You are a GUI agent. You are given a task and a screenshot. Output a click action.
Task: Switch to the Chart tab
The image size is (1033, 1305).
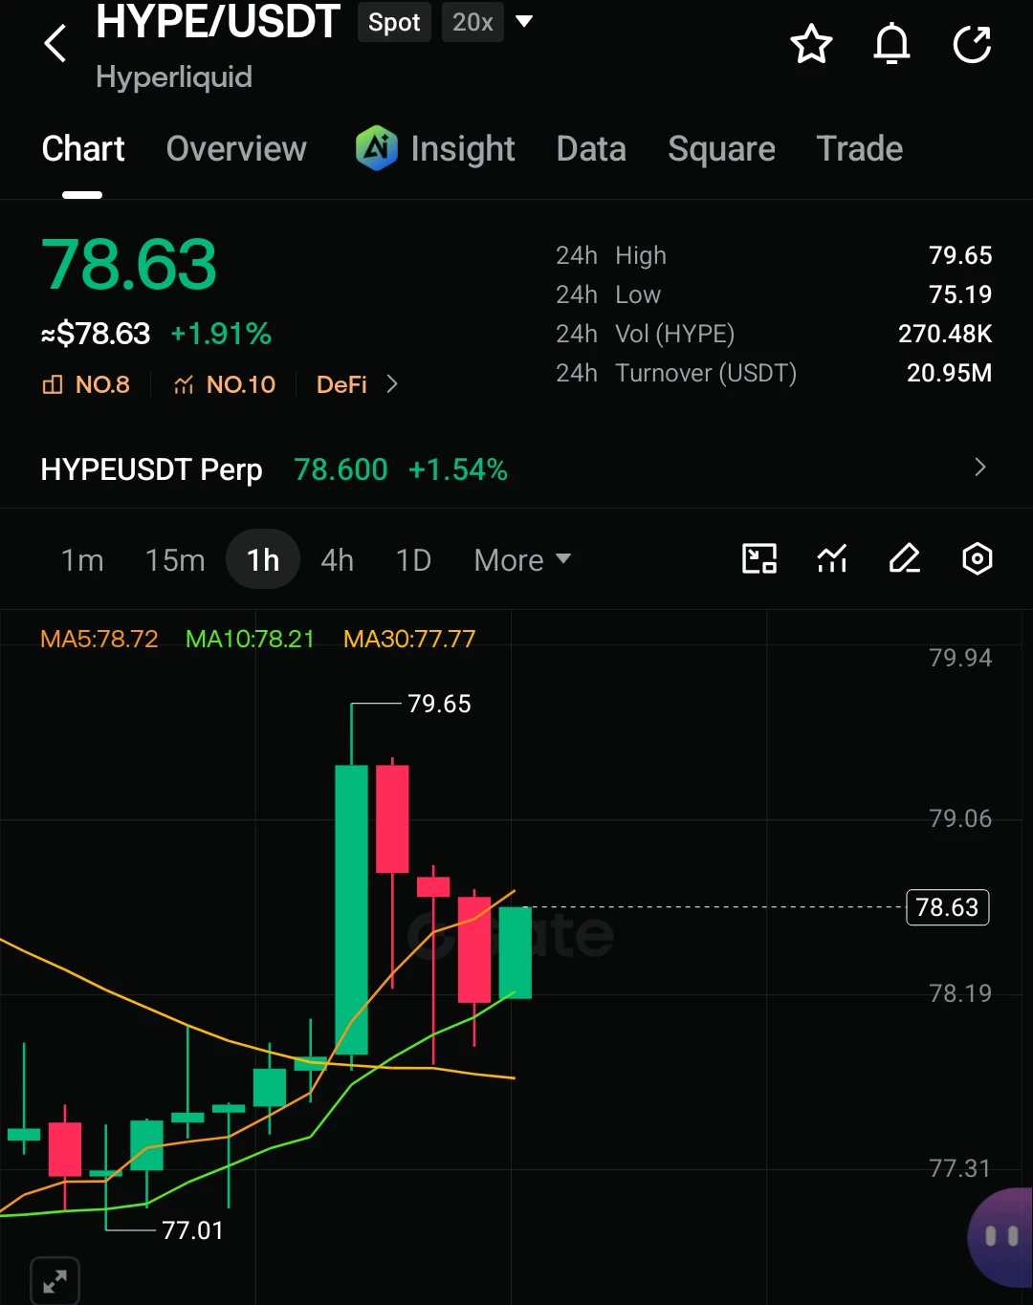tap(83, 149)
